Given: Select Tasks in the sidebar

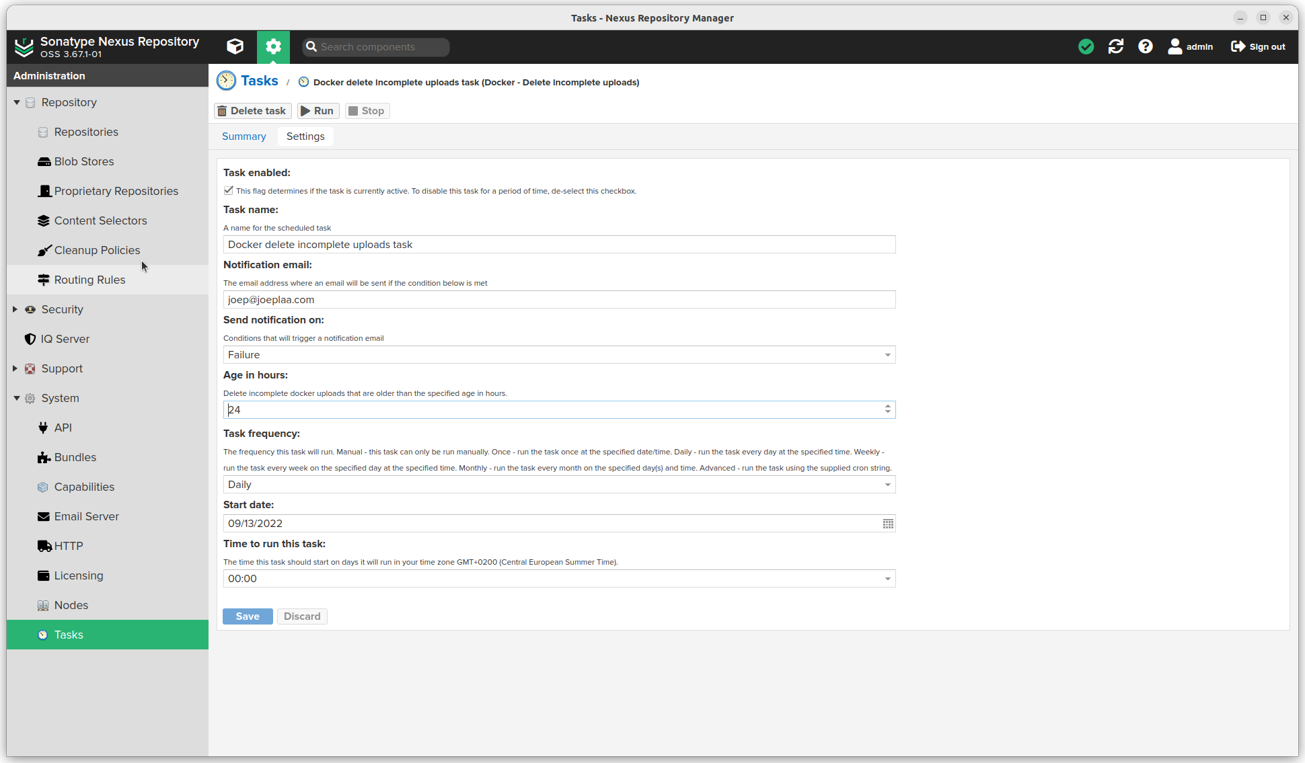Looking at the screenshot, I should coord(108,635).
